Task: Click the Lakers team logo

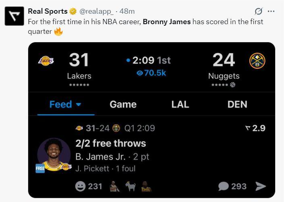Action: pyautogui.click(x=46, y=61)
